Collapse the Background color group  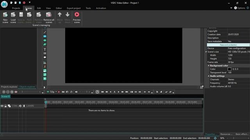pyautogui.click(x=208, y=66)
